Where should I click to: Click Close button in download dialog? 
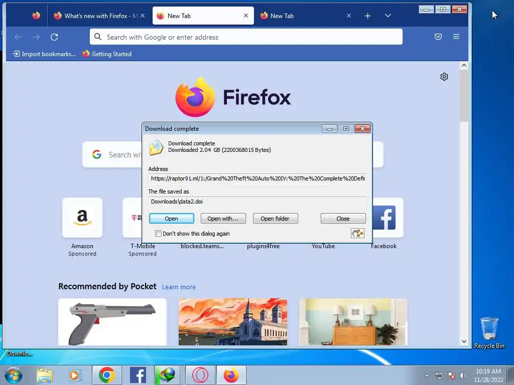[343, 219]
